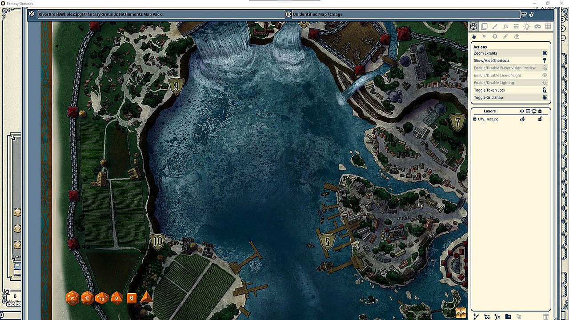
Task: Click the unlocked padlock in the title bar
Action: pyautogui.click(x=531, y=15)
